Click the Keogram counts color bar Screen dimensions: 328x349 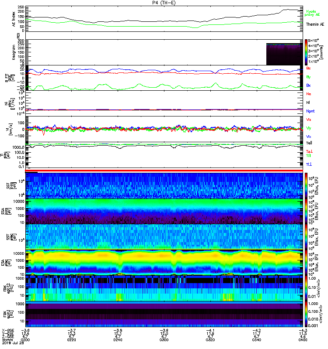[306, 52]
